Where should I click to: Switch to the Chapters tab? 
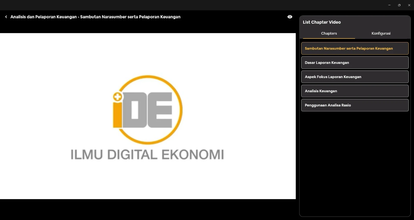tap(329, 33)
